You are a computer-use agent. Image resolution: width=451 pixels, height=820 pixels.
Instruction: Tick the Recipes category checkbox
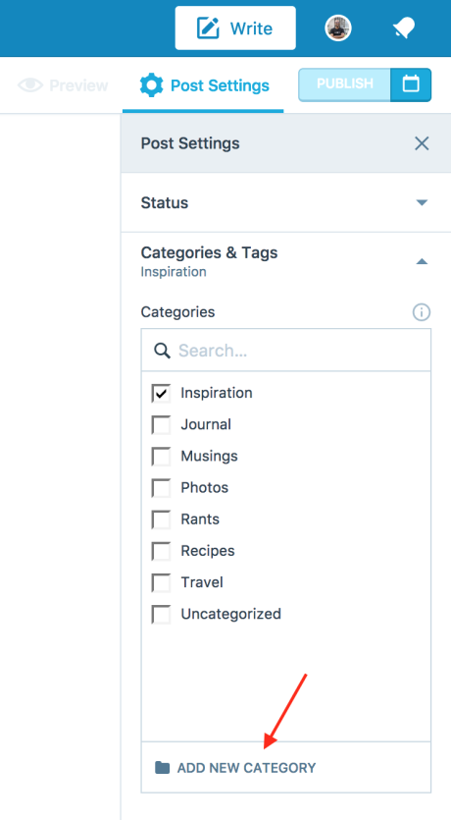click(161, 551)
